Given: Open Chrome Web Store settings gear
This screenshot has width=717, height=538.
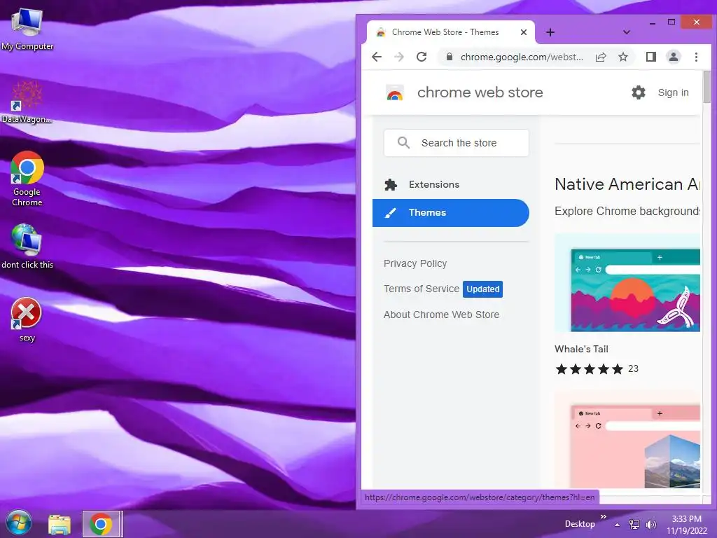Looking at the screenshot, I should (x=639, y=92).
